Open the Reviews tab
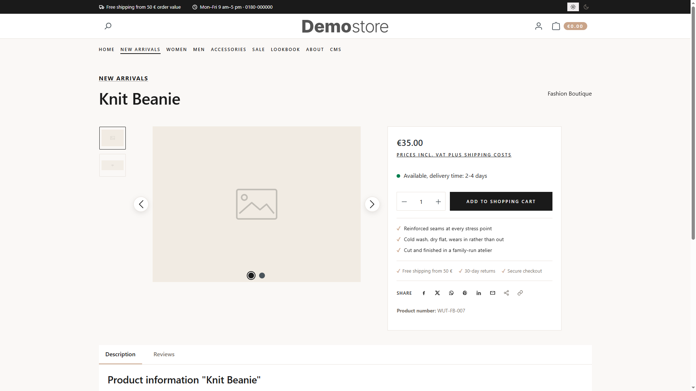The width and height of the screenshot is (696, 391). 164,354
